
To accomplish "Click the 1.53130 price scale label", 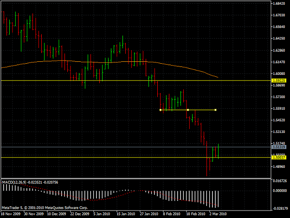I will click(279, 132).
